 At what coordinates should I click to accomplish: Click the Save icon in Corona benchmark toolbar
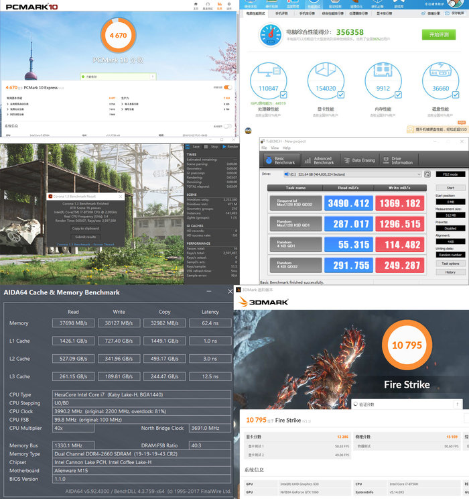click(188, 147)
